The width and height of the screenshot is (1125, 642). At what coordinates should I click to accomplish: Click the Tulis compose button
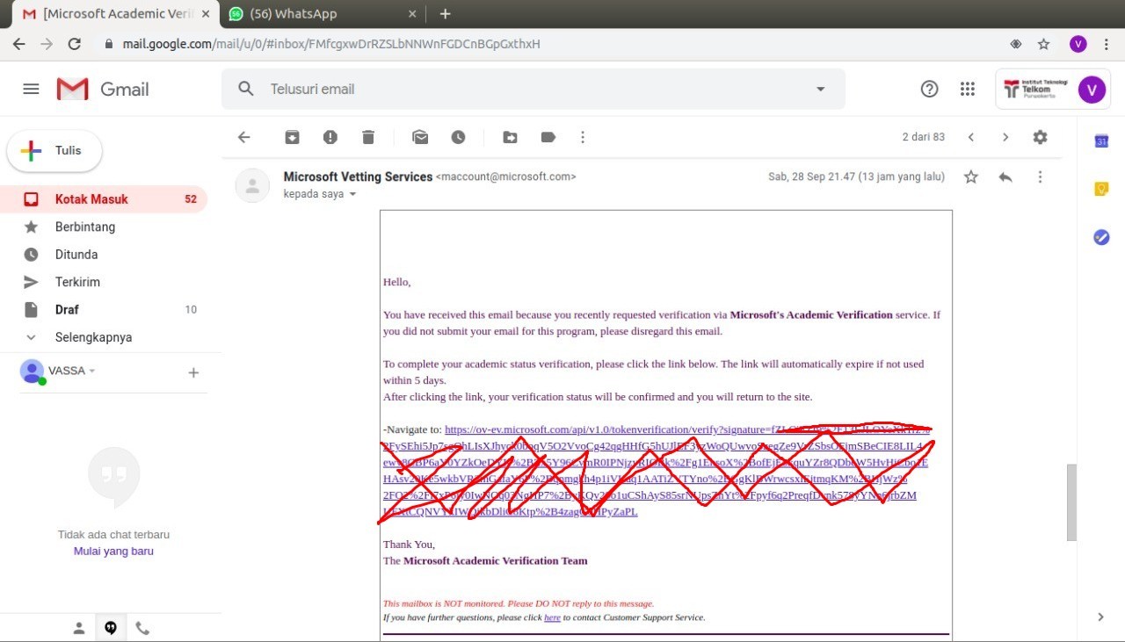pos(54,151)
